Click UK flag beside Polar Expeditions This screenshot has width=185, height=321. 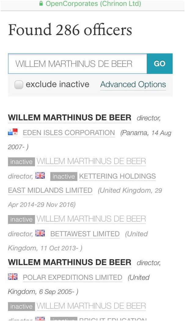click(x=13, y=277)
